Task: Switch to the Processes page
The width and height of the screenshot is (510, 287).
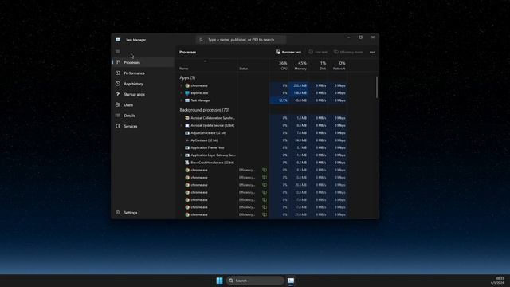Action: pyautogui.click(x=143, y=62)
